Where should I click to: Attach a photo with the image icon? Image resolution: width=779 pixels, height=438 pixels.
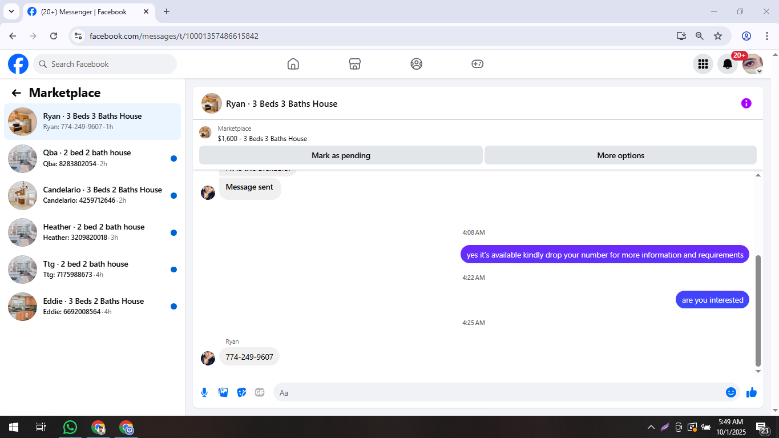coord(223,392)
